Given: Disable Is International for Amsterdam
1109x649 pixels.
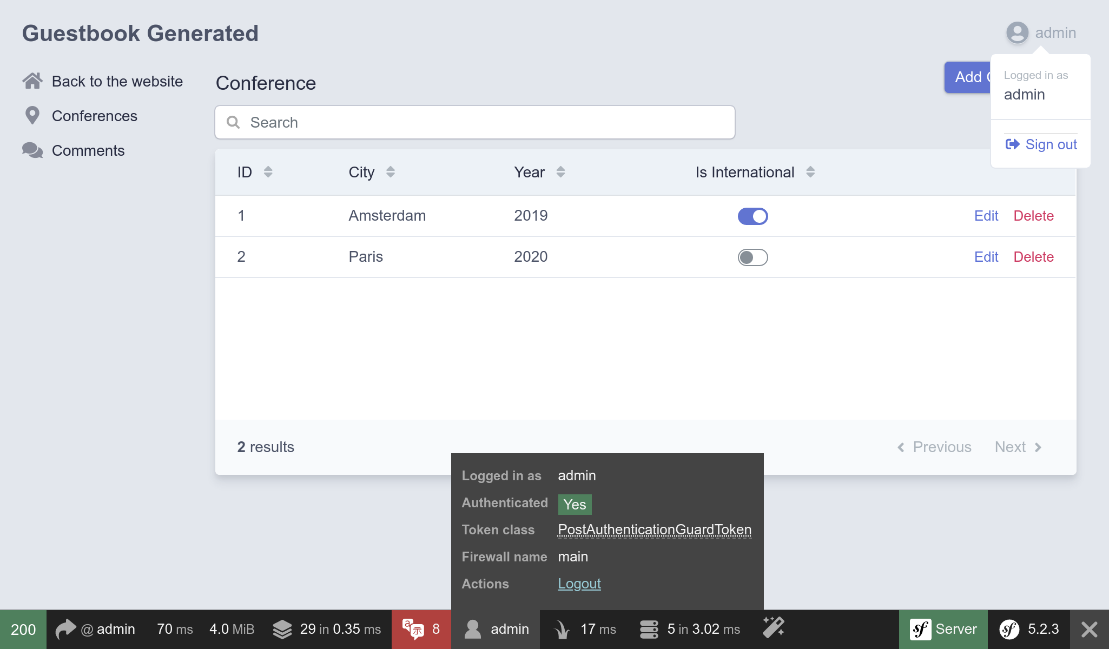Looking at the screenshot, I should (x=752, y=216).
